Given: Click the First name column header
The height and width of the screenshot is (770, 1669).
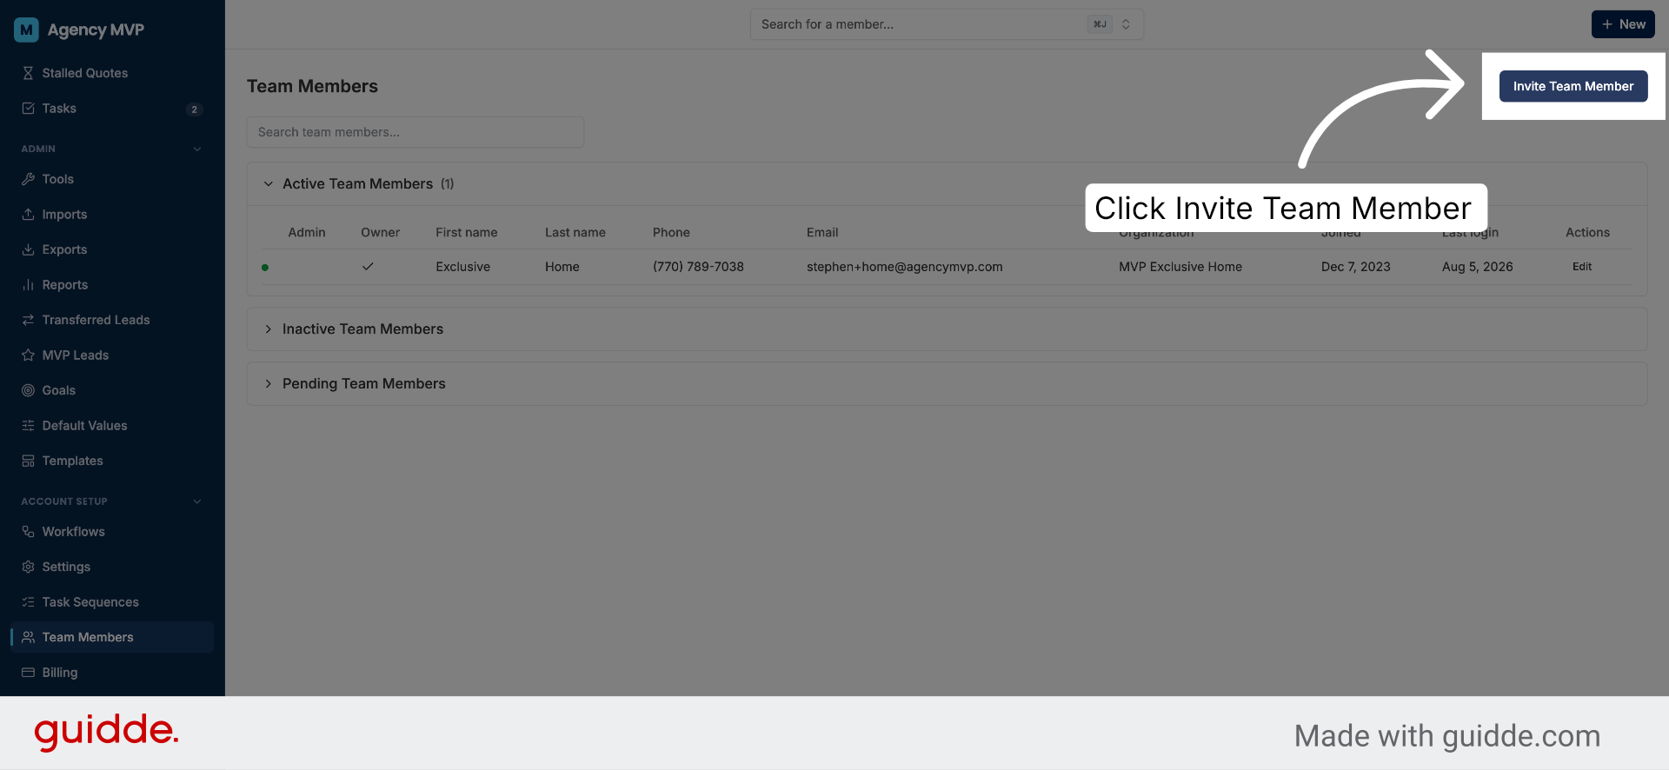Looking at the screenshot, I should 467,232.
